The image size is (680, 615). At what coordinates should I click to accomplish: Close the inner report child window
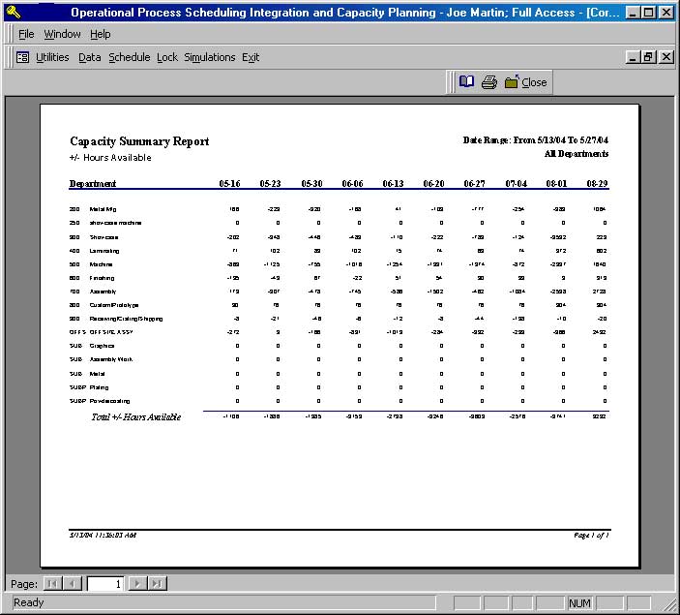[666, 57]
